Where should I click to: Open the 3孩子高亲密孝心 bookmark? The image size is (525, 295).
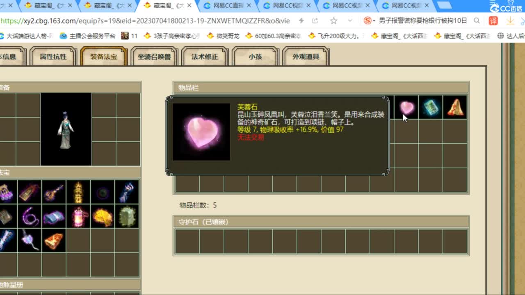point(172,36)
